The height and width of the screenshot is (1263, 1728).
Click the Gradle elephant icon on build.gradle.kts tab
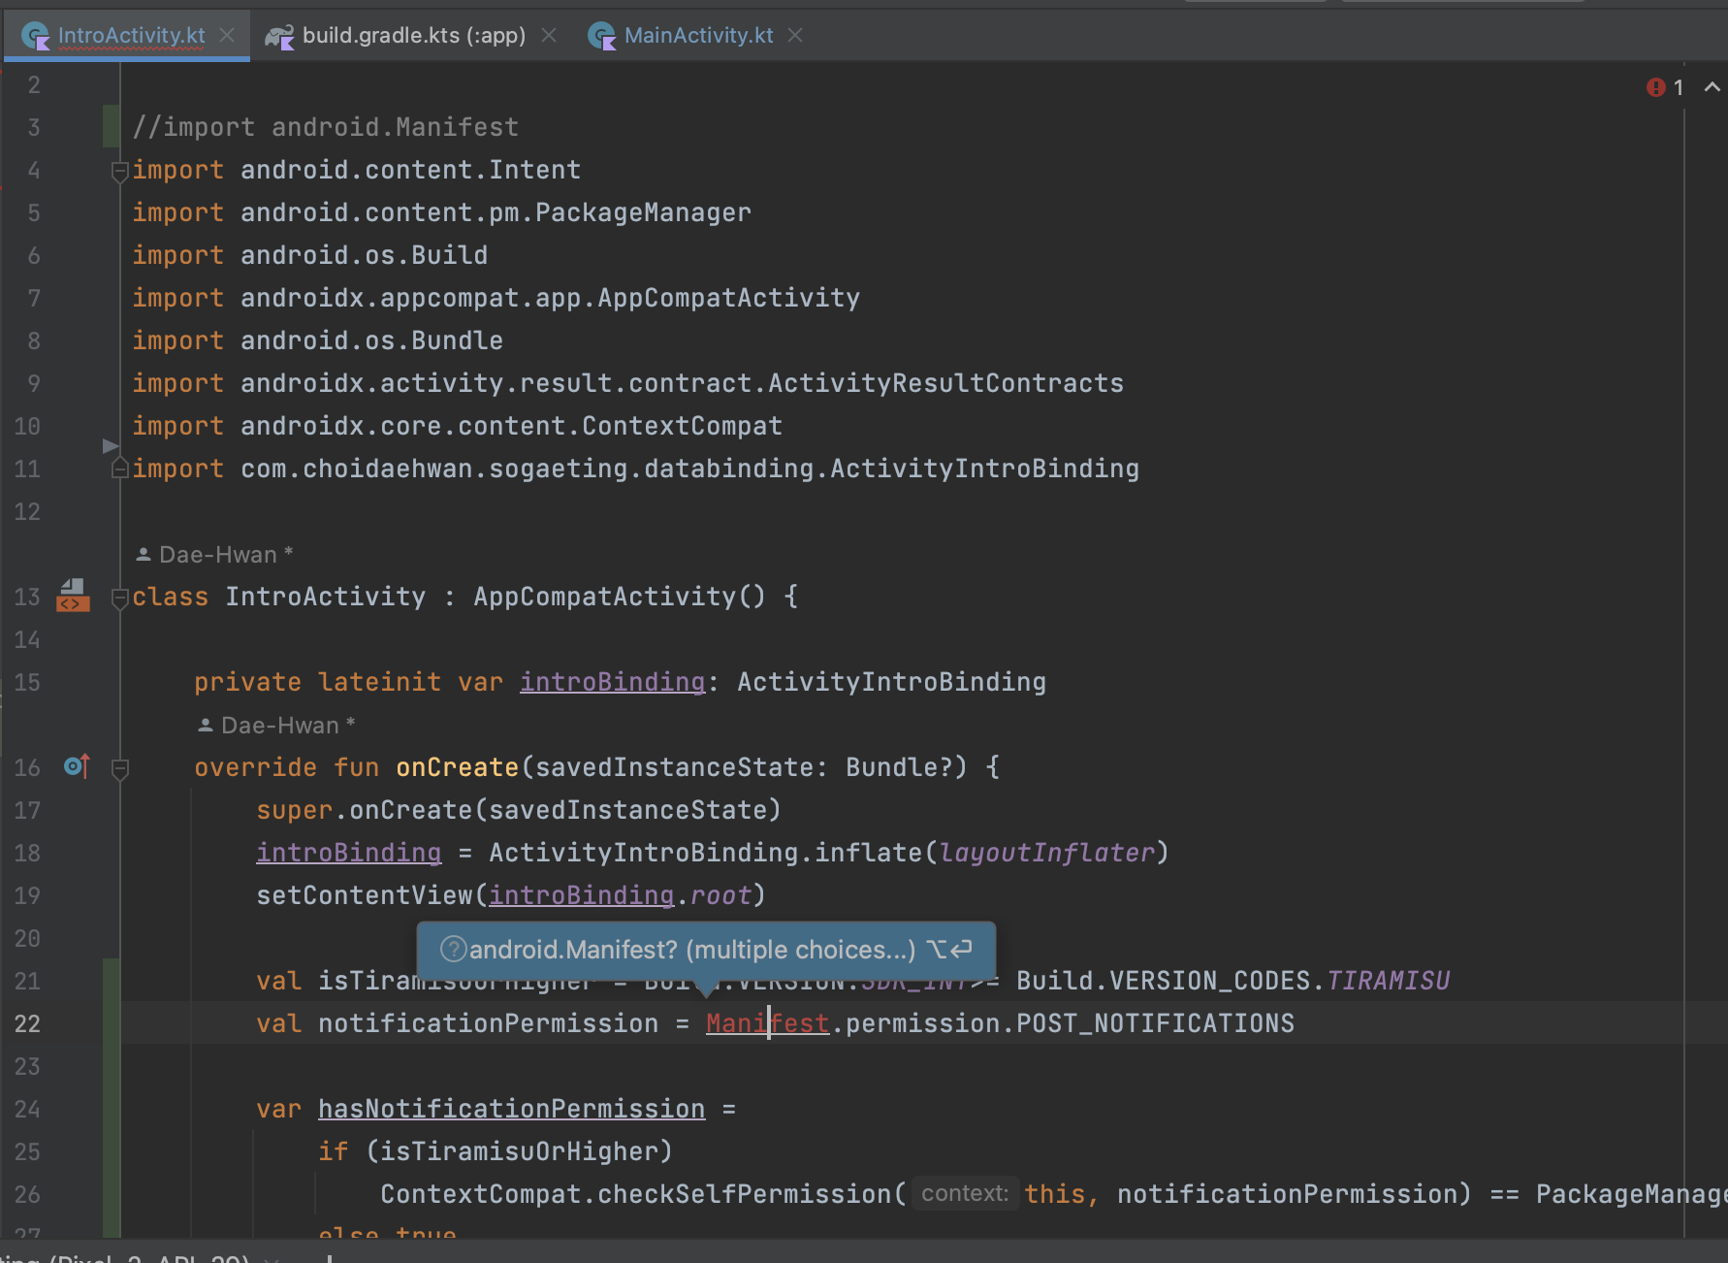[279, 37]
